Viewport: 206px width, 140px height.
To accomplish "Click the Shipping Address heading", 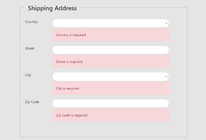I will [x=52, y=8].
